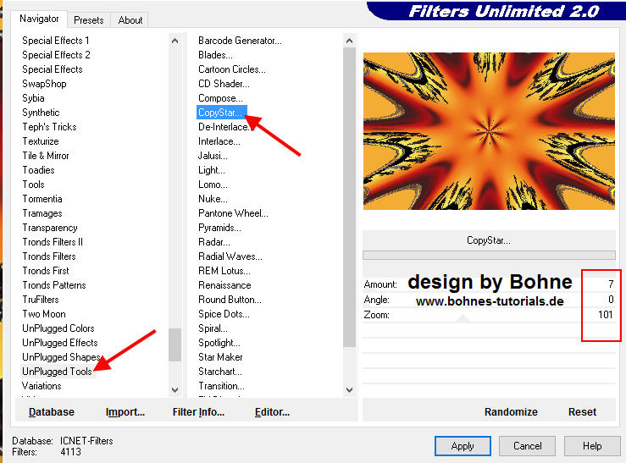
Task: Switch to the Presets tab
Action: click(88, 19)
